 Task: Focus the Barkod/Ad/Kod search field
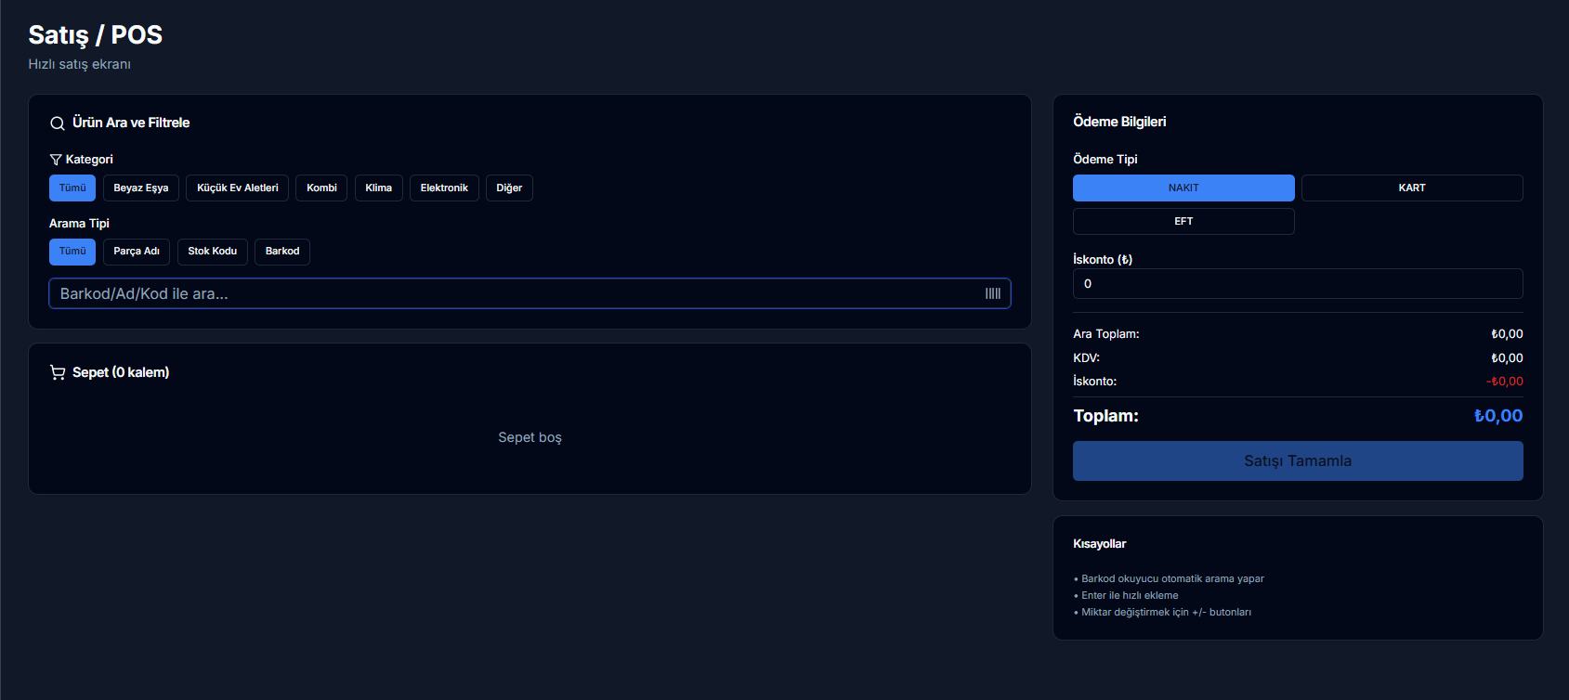pos(530,293)
